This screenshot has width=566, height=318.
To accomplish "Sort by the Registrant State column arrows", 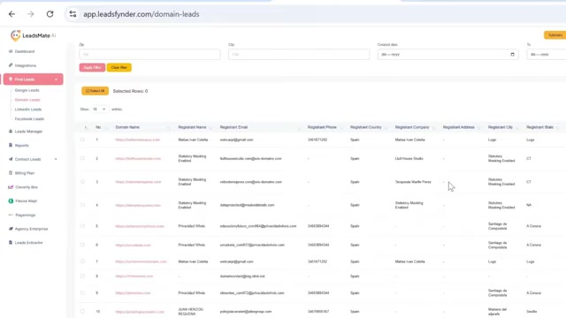I will point(557,127).
